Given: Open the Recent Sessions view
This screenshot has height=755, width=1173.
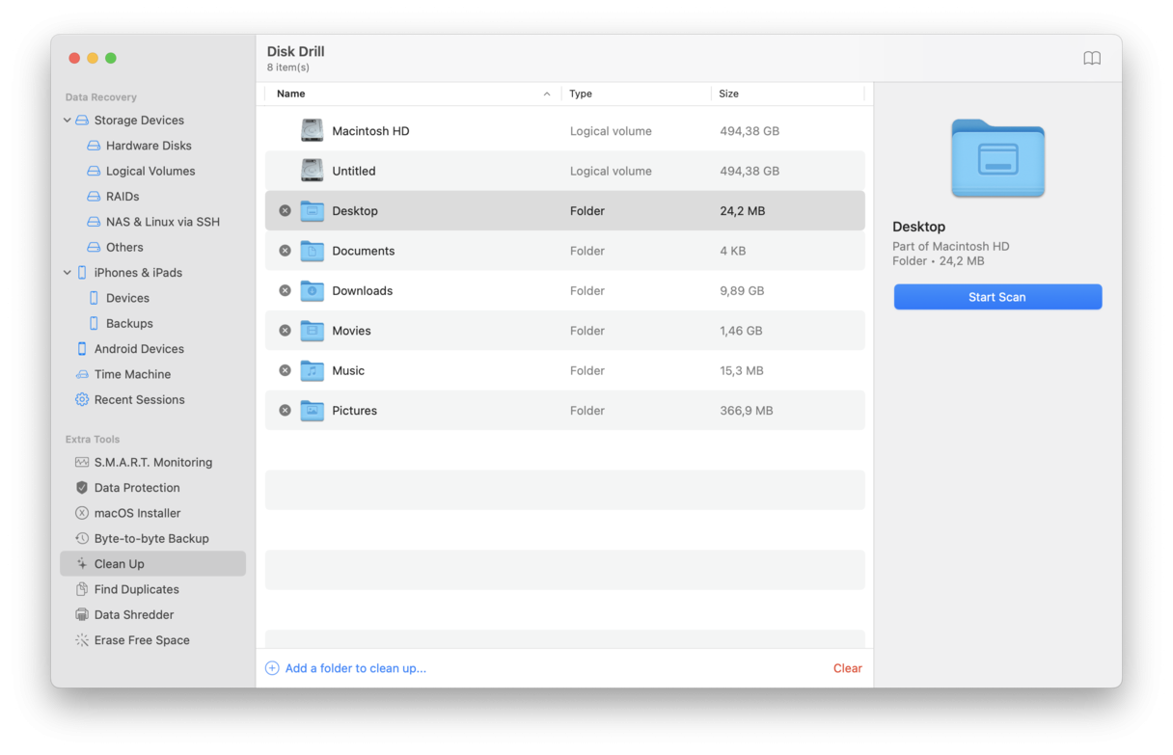Looking at the screenshot, I should (x=141, y=399).
